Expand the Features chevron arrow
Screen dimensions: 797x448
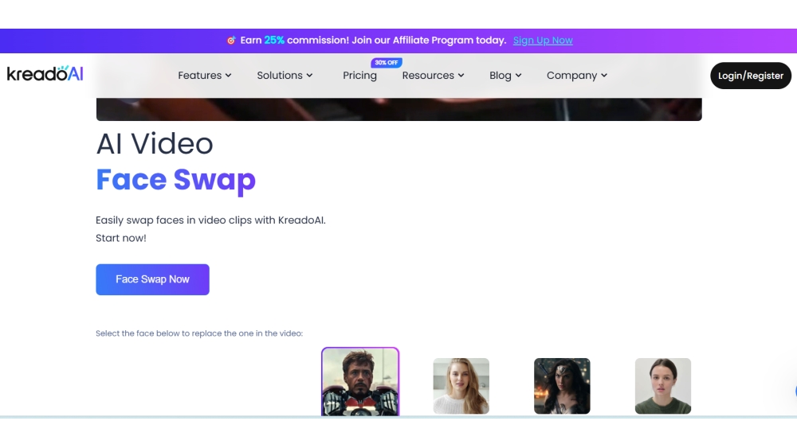click(x=228, y=76)
